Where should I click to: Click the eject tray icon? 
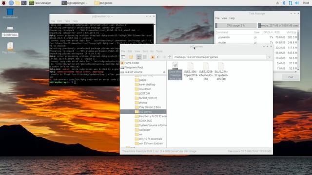[x=277, y=3]
